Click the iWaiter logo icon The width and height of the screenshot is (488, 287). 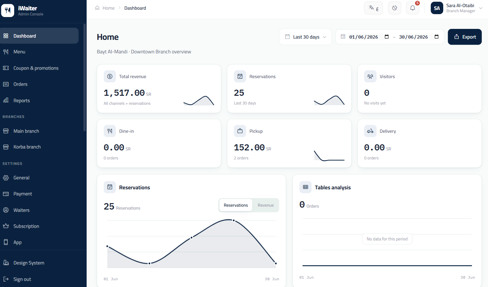coord(8,11)
